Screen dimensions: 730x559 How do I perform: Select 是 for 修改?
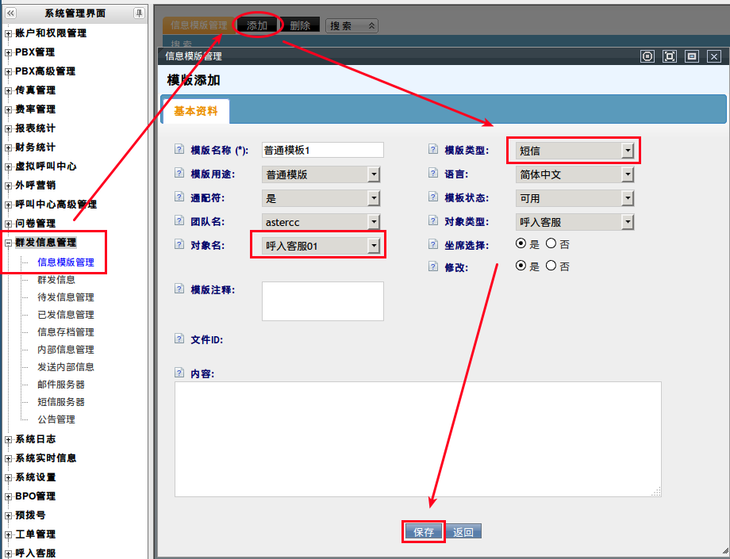pos(521,266)
